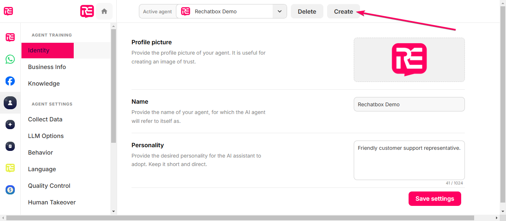Image resolution: width=506 pixels, height=221 pixels.
Task: Click the Delete agent button
Action: point(307,11)
